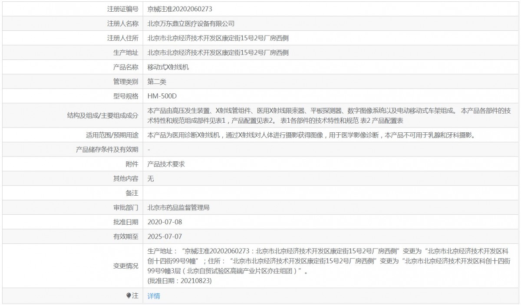Click the dot icon beside 注 label
The width and height of the screenshot is (521, 305).
click(x=129, y=296)
